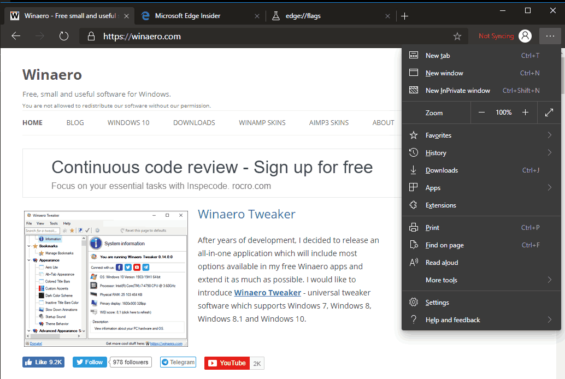The image size is (565, 379).
Task: Click the Winaero Tweaker screenshot thumbnail
Action: [x=106, y=279]
